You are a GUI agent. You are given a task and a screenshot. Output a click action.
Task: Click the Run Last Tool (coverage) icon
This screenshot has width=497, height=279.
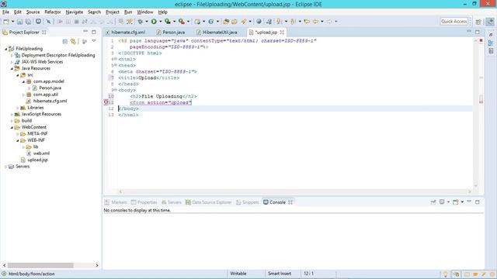[x=168, y=22]
